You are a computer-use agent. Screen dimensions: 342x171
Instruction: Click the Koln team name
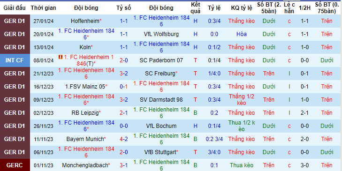click(86, 47)
